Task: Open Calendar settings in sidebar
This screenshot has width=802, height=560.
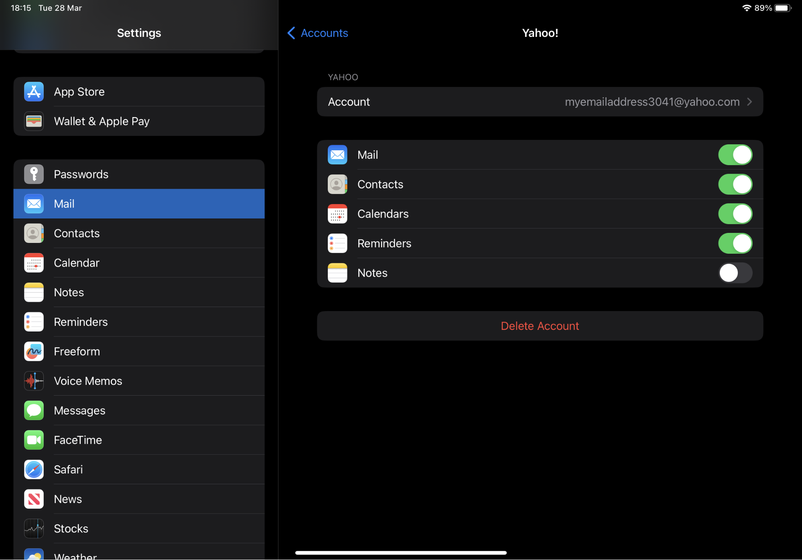Action: click(139, 263)
